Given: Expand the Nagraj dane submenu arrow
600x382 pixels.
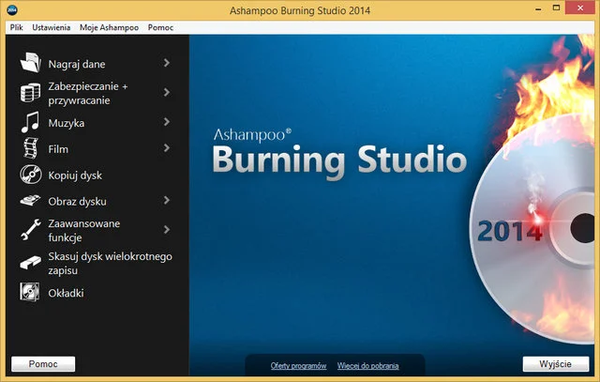Looking at the screenshot, I should pos(167,63).
